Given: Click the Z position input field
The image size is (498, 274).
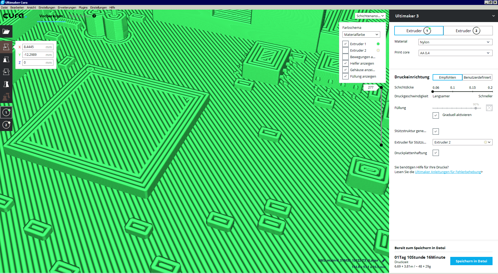Looking at the screenshot, I should coord(38,63).
